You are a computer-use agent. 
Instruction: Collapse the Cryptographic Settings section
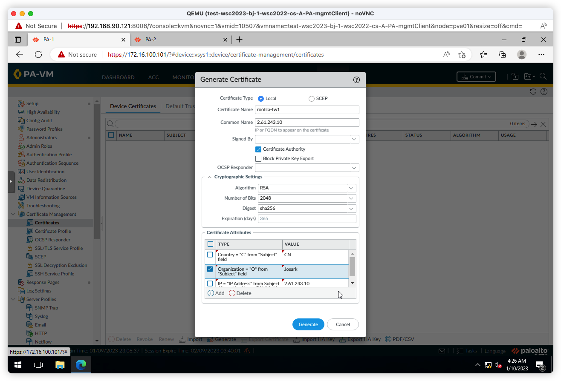coord(209,177)
